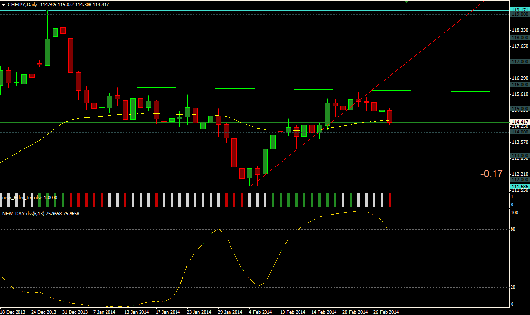Screen dimensions: 530x315
Task: Click the 100 level on DSS scale
Action: click(x=514, y=213)
